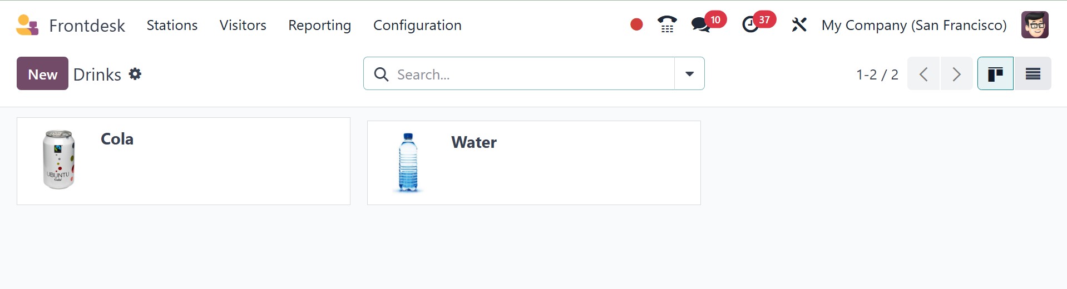
Task: Open the VoIP phone dialer icon
Action: pyautogui.click(x=667, y=25)
